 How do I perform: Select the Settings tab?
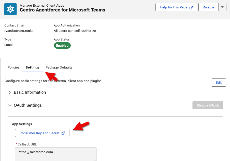32,68
